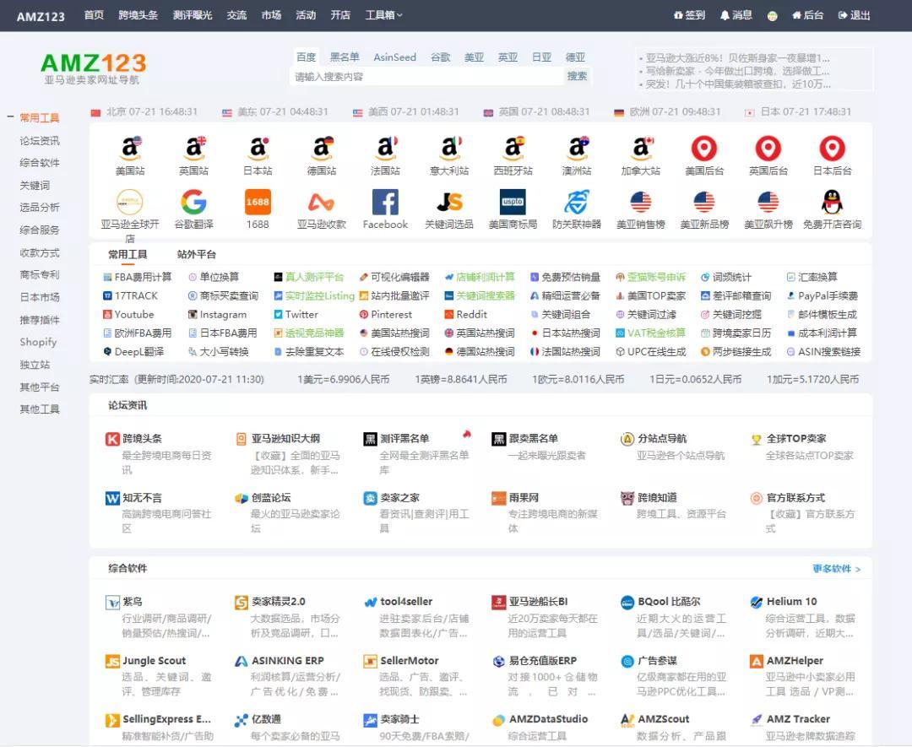Click inside the search input field
This screenshot has width=912, height=747.
point(422,76)
